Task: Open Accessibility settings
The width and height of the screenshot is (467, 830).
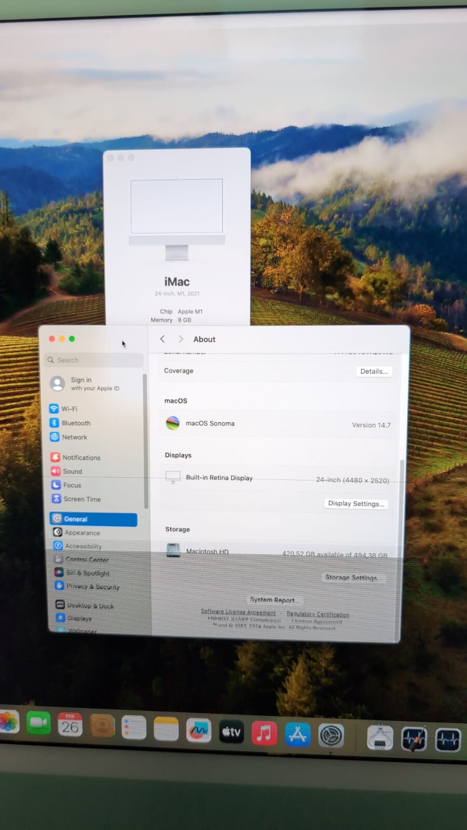Action: pos(78,546)
